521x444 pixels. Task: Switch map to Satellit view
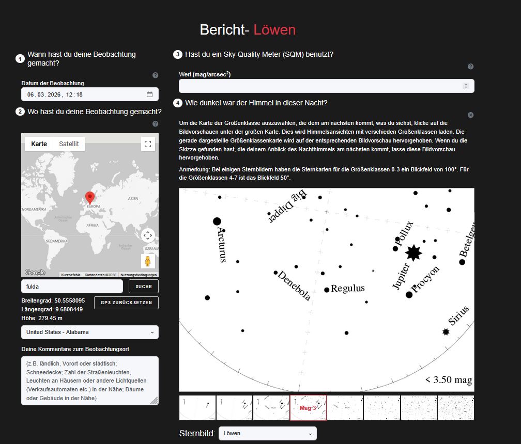coord(69,144)
